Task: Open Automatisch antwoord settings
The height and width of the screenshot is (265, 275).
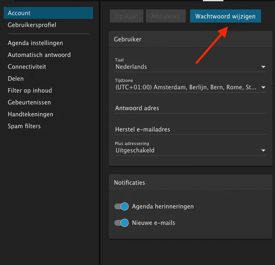Action: coord(39,55)
